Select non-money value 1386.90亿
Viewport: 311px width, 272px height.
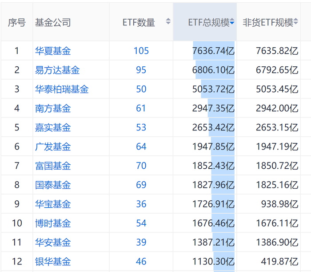tap(277, 242)
